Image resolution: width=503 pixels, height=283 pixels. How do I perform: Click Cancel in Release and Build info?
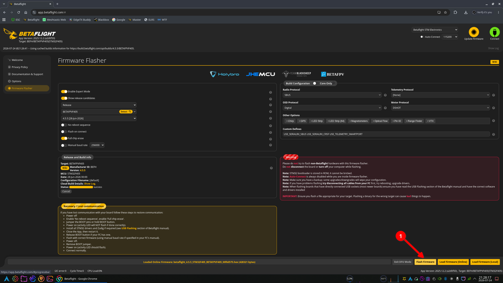point(66,191)
